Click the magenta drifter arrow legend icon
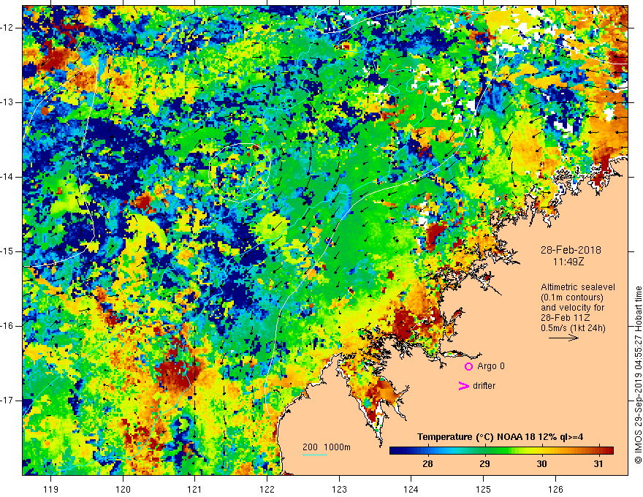Screen dimensions: 643x497 463,386
